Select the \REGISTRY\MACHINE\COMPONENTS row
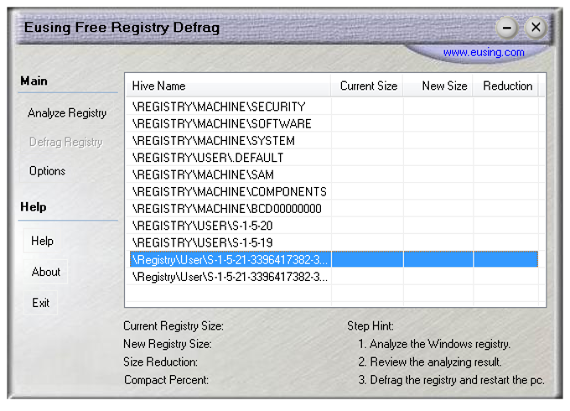Screen dimensions: 570x411 334,192
